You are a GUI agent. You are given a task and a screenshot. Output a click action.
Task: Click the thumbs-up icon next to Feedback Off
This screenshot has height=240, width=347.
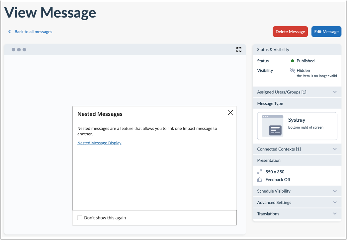pyautogui.click(x=260, y=179)
